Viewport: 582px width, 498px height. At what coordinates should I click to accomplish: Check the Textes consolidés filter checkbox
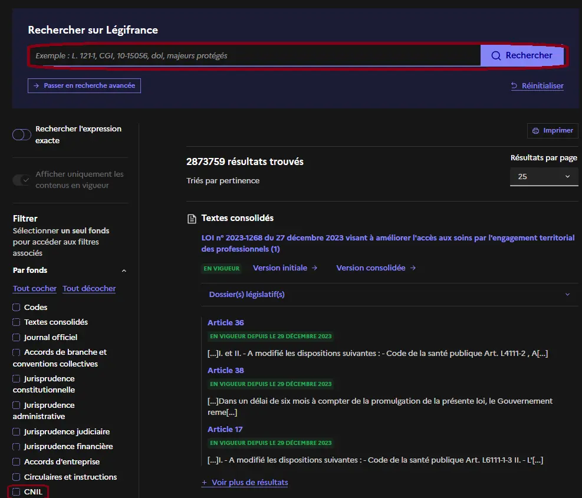pos(17,322)
